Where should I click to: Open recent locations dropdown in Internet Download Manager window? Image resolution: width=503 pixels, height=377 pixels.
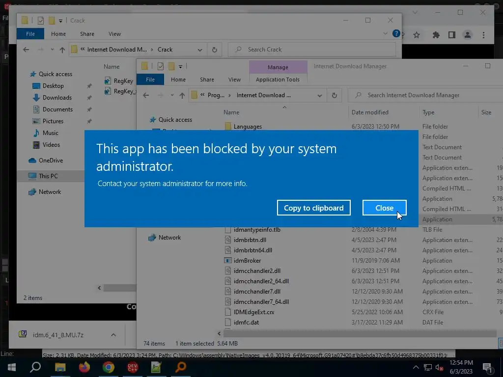pyautogui.click(x=172, y=95)
